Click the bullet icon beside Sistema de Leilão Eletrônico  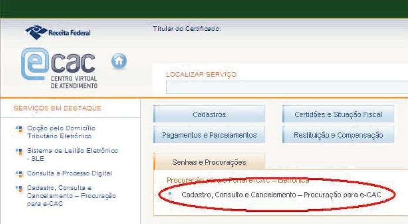(19, 152)
